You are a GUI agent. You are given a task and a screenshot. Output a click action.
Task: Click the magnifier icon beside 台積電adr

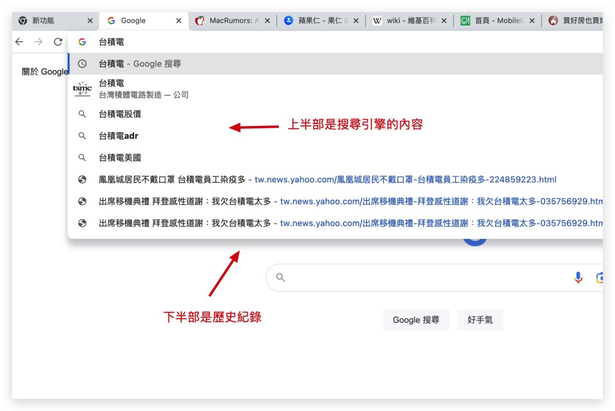tap(82, 136)
